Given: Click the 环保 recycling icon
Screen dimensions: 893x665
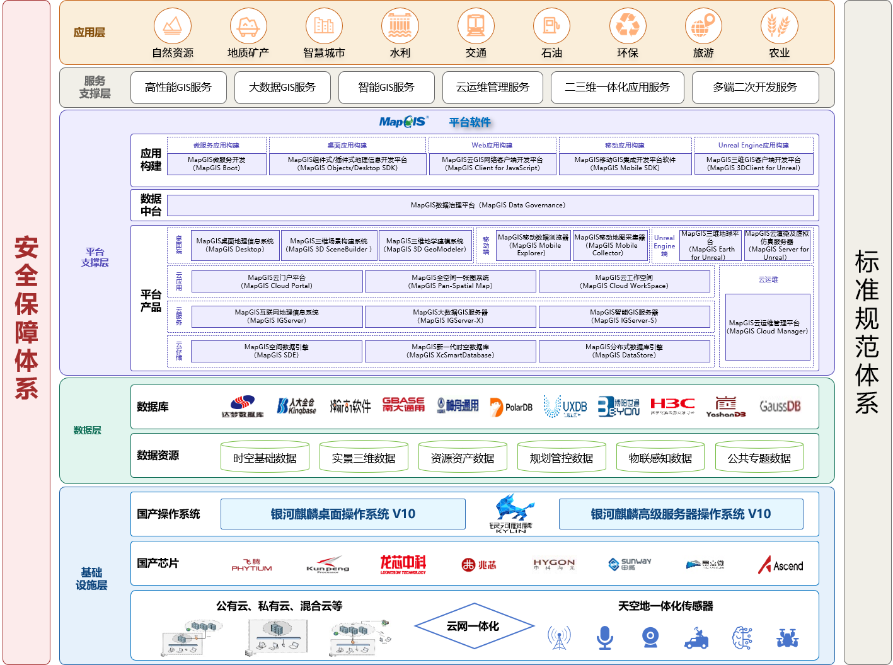Looking at the screenshot, I should coord(628,26).
